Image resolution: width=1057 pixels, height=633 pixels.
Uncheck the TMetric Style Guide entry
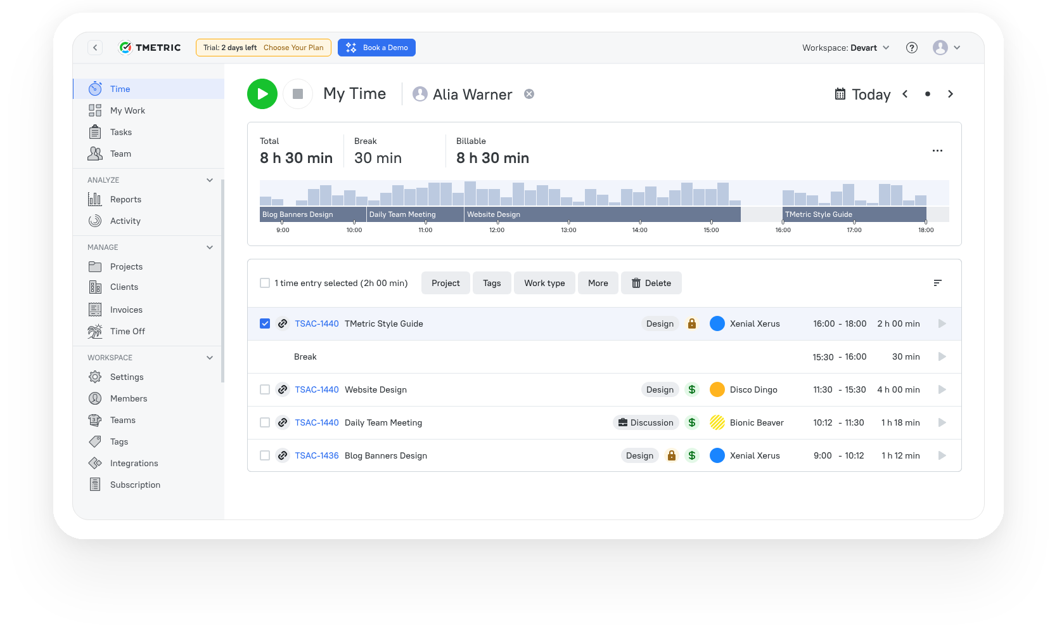tap(265, 323)
